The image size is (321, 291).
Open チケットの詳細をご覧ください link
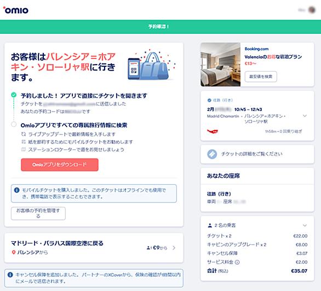point(257,154)
